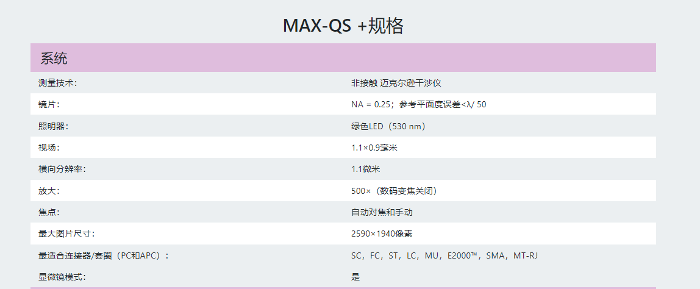Click the 照明器 row label

coord(54,126)
